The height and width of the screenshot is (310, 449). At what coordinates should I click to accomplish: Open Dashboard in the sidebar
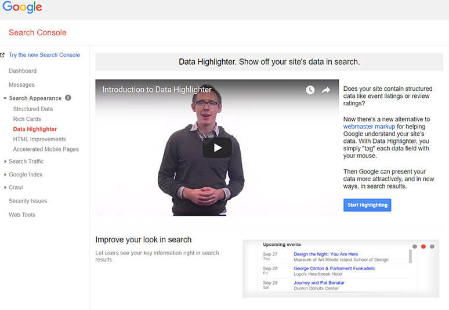click(23, 71)
